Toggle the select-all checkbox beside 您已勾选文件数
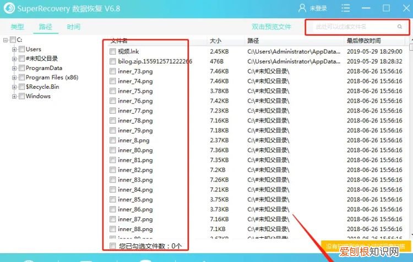This screenshot has width=413, height=262. pos(112,246)
